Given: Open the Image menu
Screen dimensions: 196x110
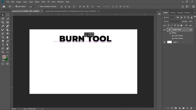Looking at the screenshot, I should 18,2.
